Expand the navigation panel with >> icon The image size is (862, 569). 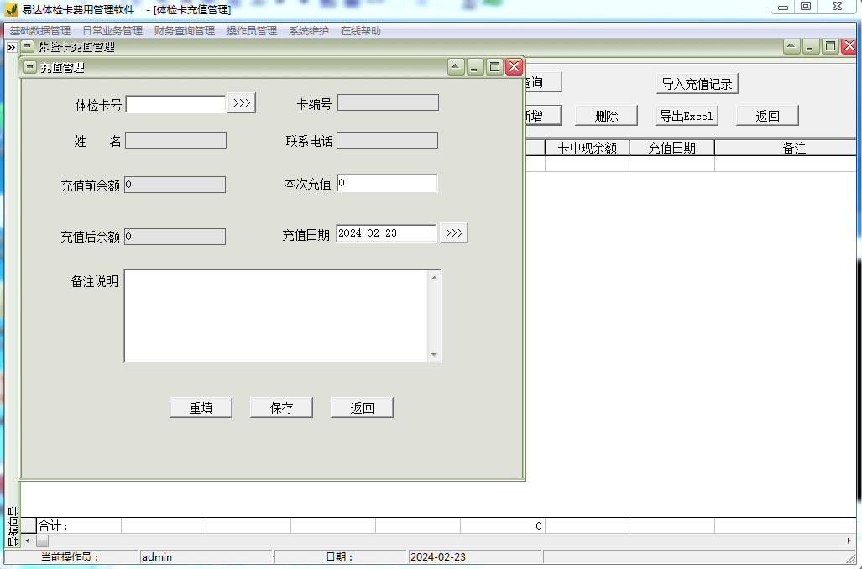point(12,47)
